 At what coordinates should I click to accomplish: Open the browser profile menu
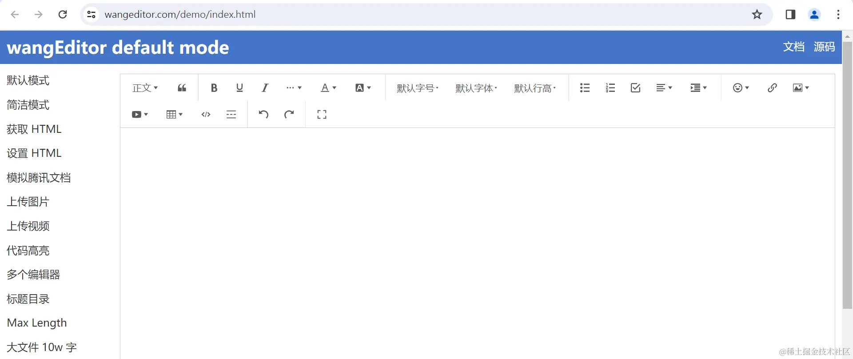(814, 15)
